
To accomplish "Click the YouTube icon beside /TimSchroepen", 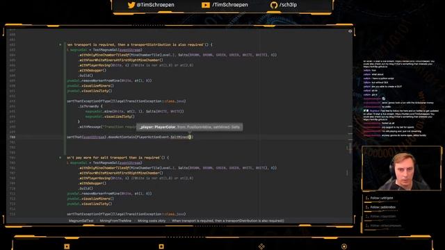I will [206, 5].
